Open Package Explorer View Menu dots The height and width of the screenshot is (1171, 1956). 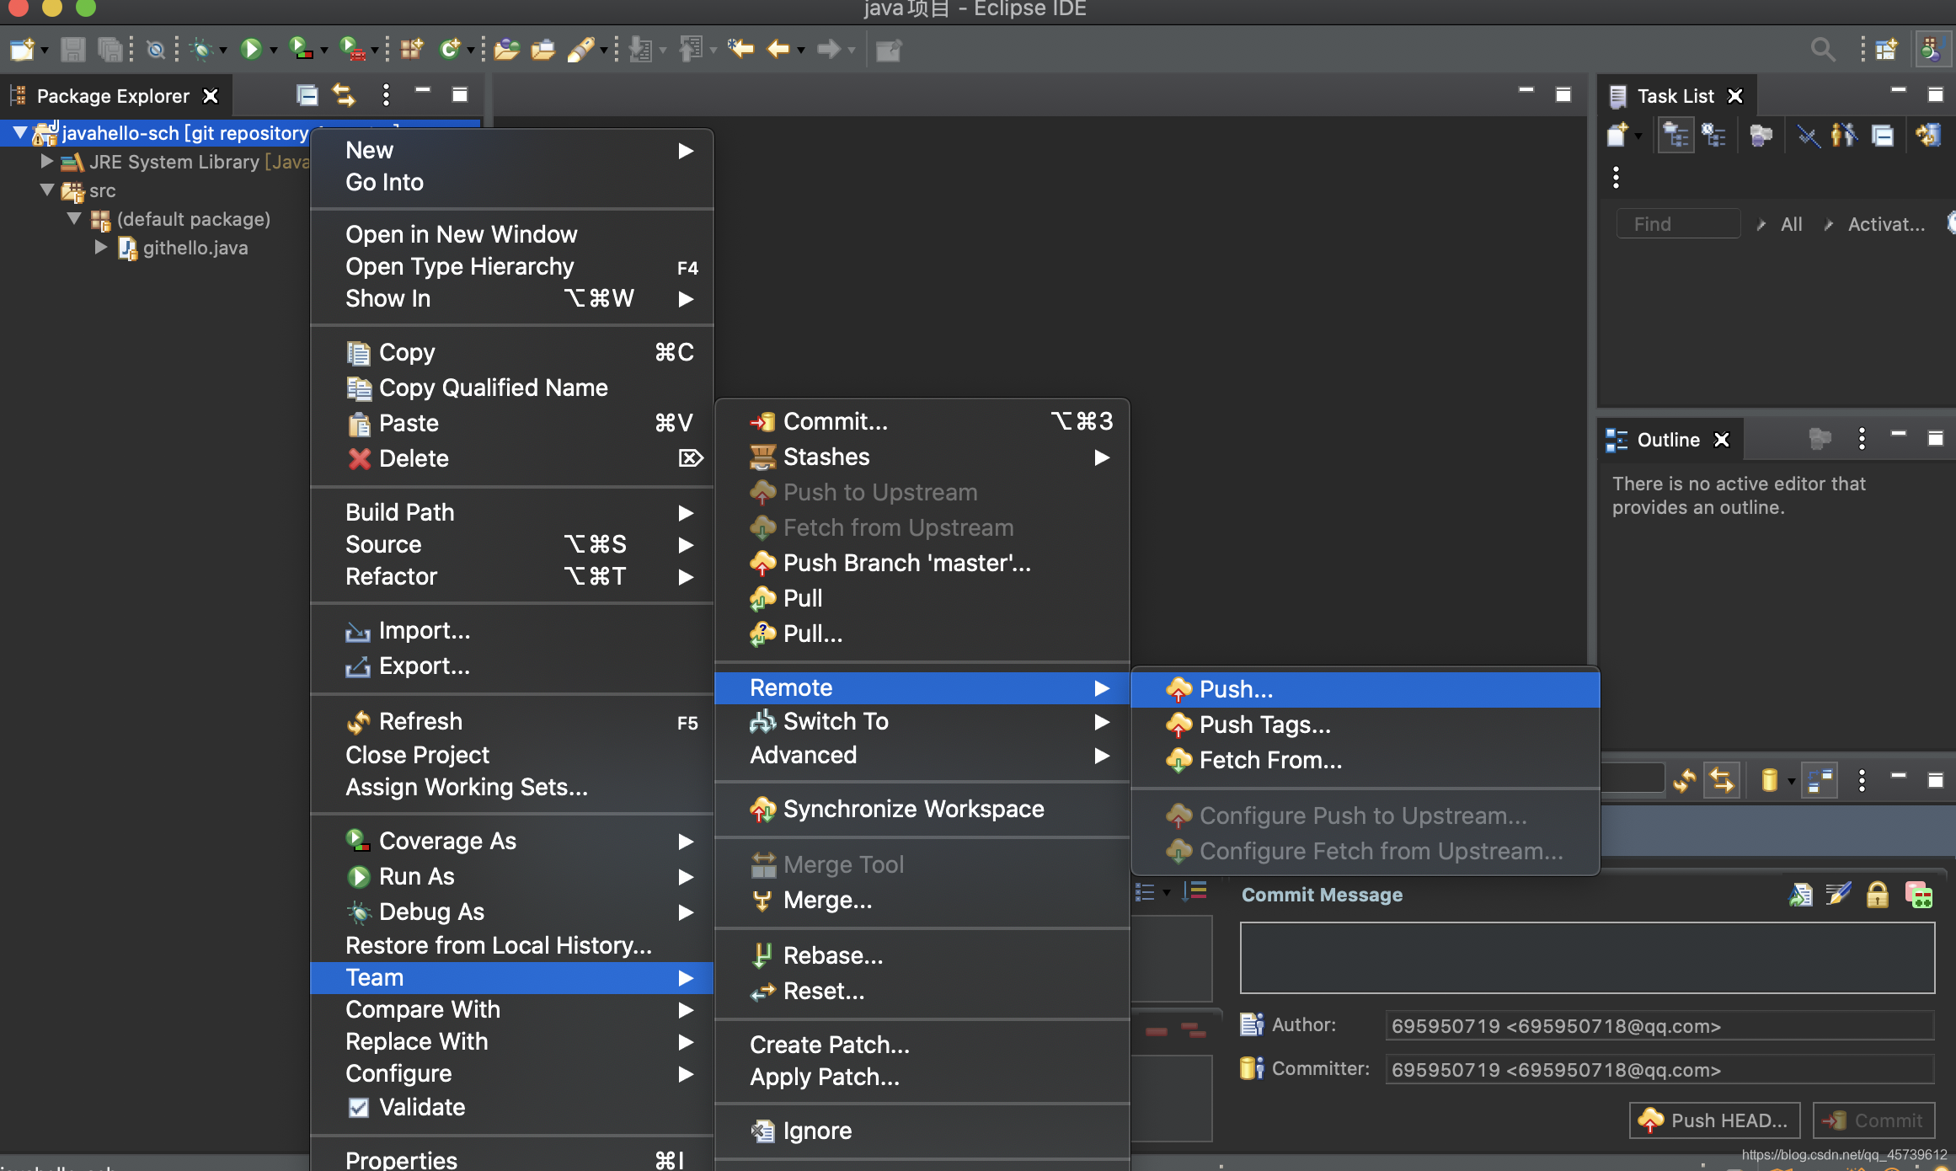386,95
